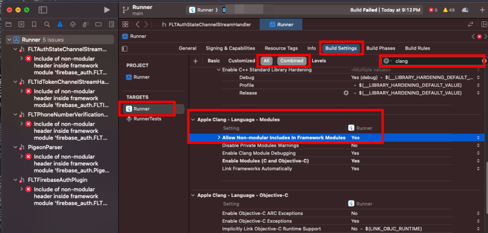Switch to Customized settings filter
Image resolution: width=488 pixels, height=233 pixels.
(x=242, y=61)
